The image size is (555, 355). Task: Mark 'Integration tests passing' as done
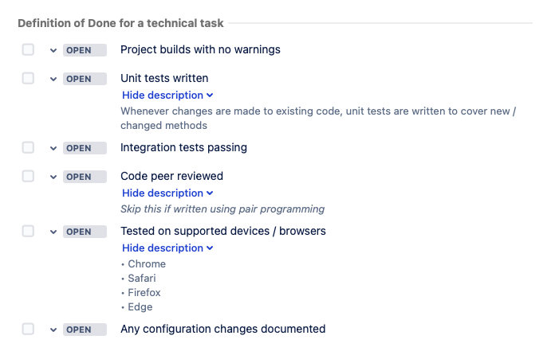point(28,147)
